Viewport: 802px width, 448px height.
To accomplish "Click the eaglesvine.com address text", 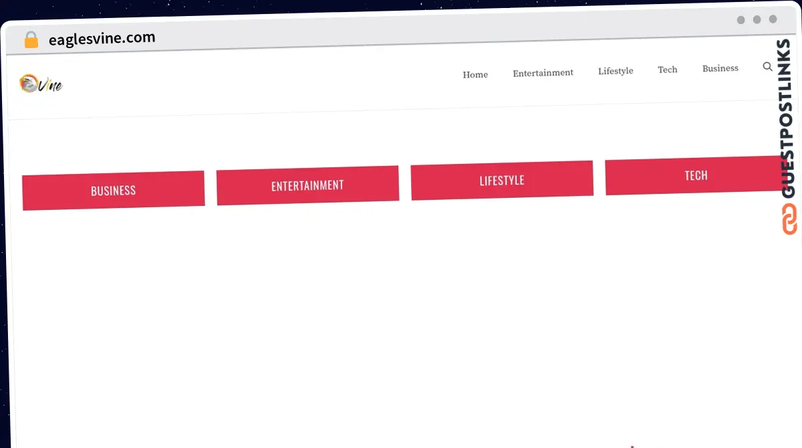I will click(102, 39).
